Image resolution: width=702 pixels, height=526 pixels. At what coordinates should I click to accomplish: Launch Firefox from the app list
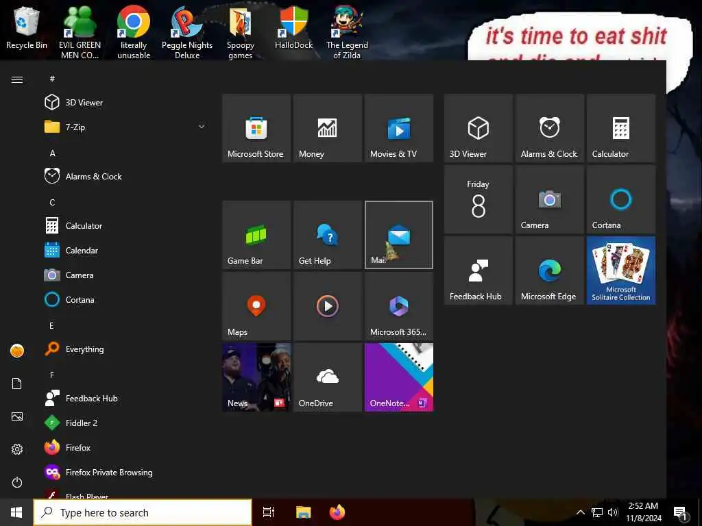tap(125, 447)
